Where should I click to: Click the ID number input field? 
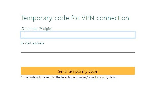(x=78, y=34)
